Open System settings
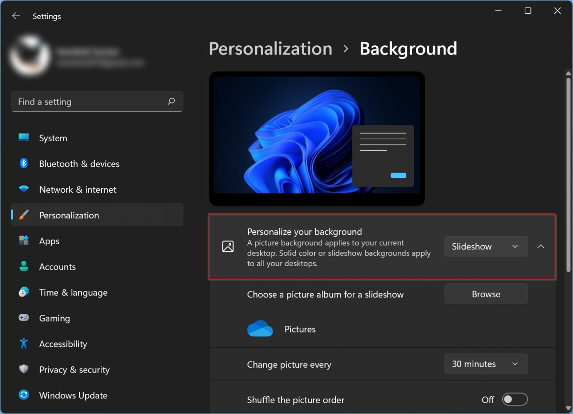Screen dimensions: 573x414 coord(97,138)
